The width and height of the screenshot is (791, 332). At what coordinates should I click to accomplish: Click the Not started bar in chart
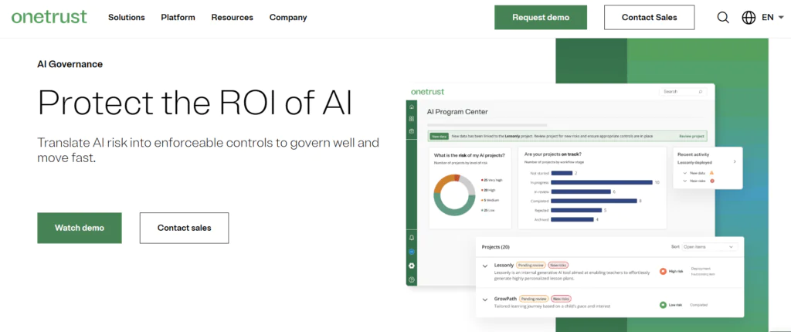(562, 173)
